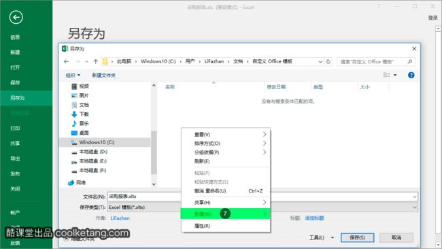Expand the 新建(W) submenu

coord(226,214)
